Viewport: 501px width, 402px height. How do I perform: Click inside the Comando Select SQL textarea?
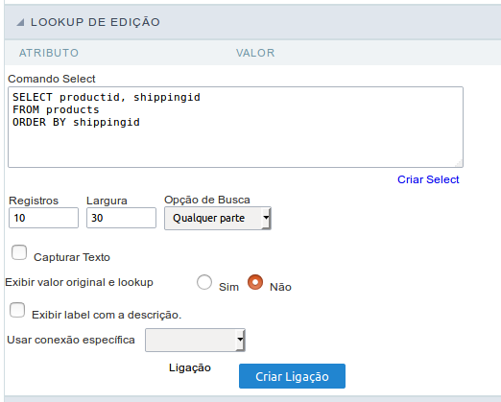click(x=235, y=127)
